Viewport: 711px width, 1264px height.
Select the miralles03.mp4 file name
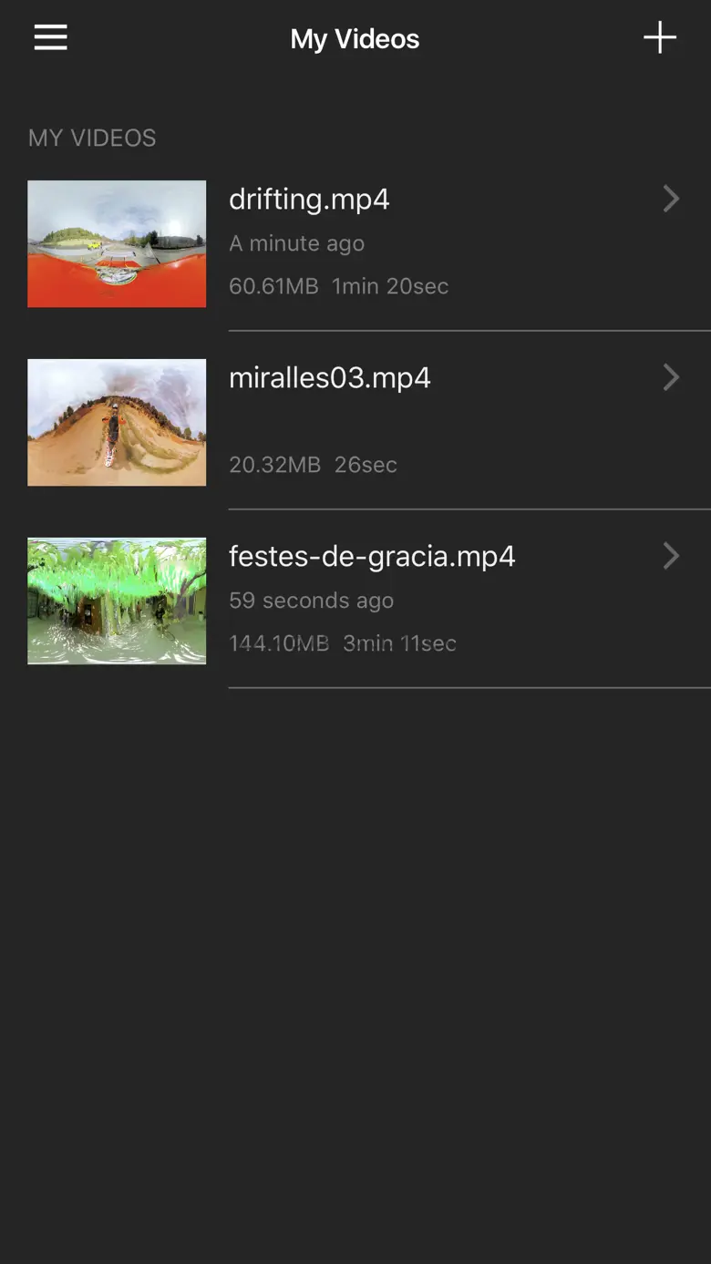coord(329,377)
